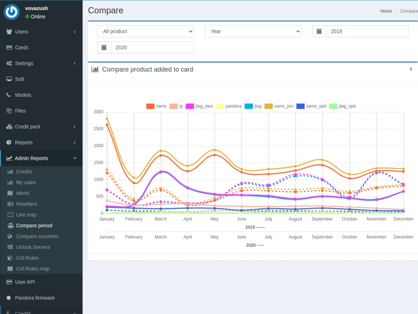Screen dimensions: 418x314
Task: Open the Models menu item
Action: [41, 95]
